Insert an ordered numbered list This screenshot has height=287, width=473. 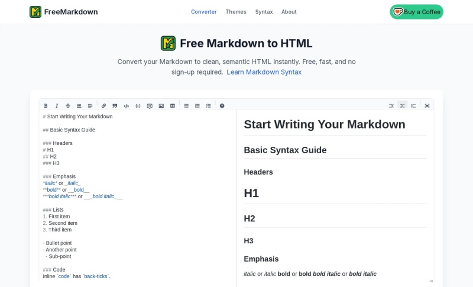click(197, 105)
